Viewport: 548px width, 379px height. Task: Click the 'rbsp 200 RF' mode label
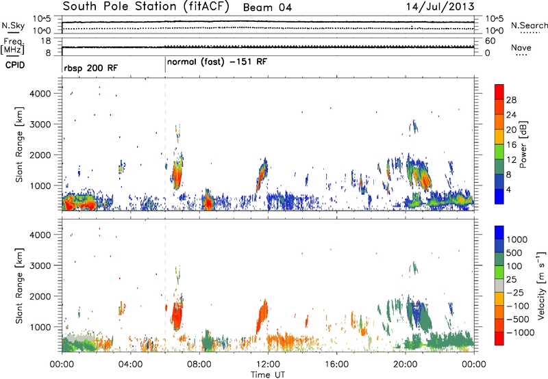click(x=91, y=68)
